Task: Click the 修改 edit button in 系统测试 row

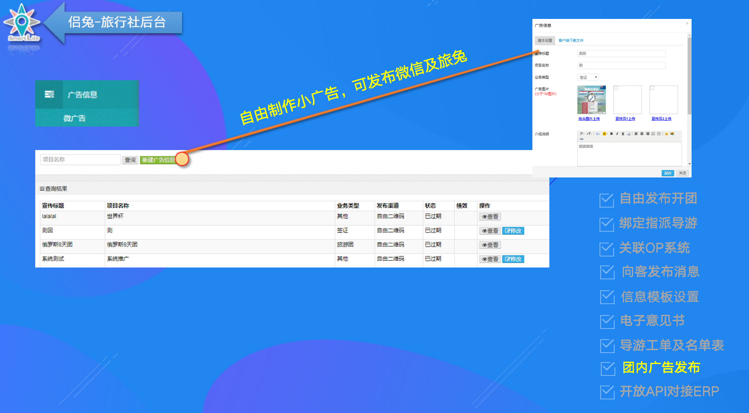Action: pyautogui.click(x=513, y=259)
